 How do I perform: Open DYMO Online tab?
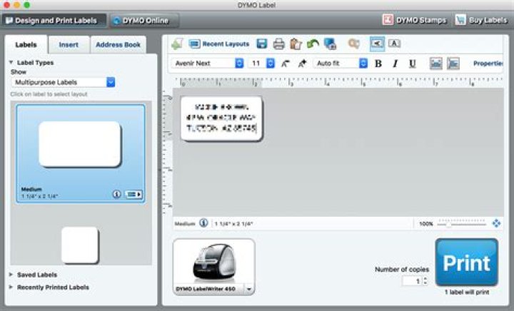point(144,21)
